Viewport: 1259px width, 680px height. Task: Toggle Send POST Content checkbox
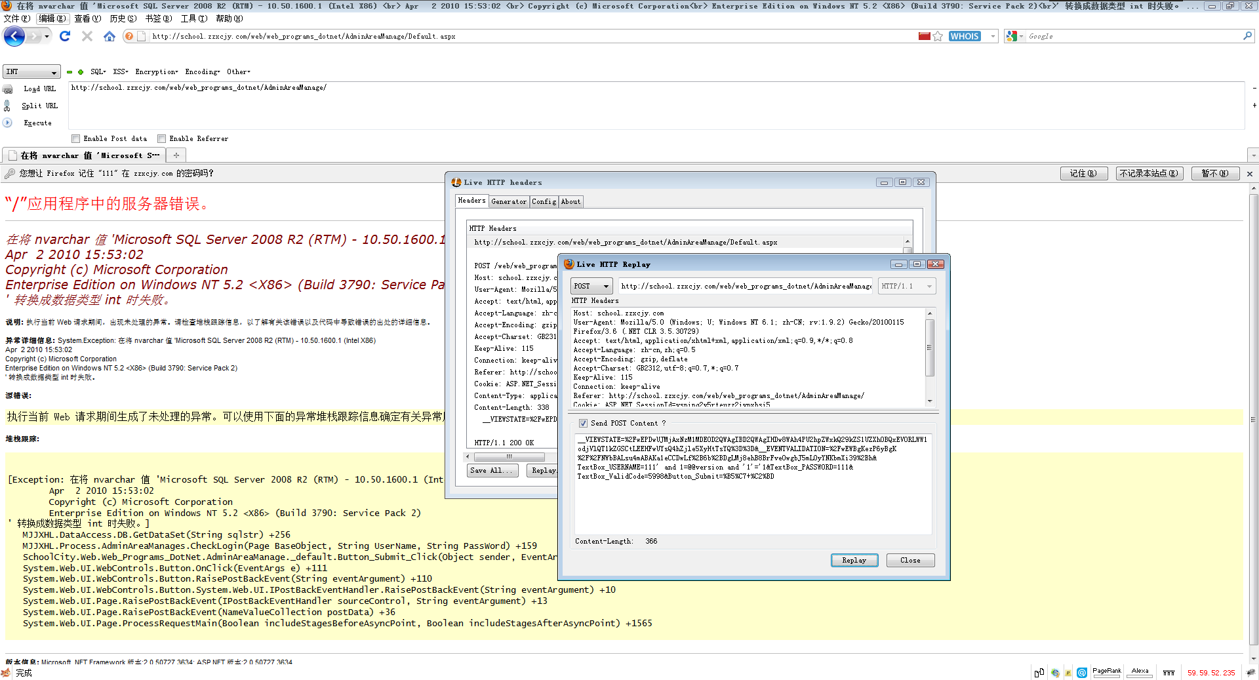pyautogui.click(x=584, y=424)
